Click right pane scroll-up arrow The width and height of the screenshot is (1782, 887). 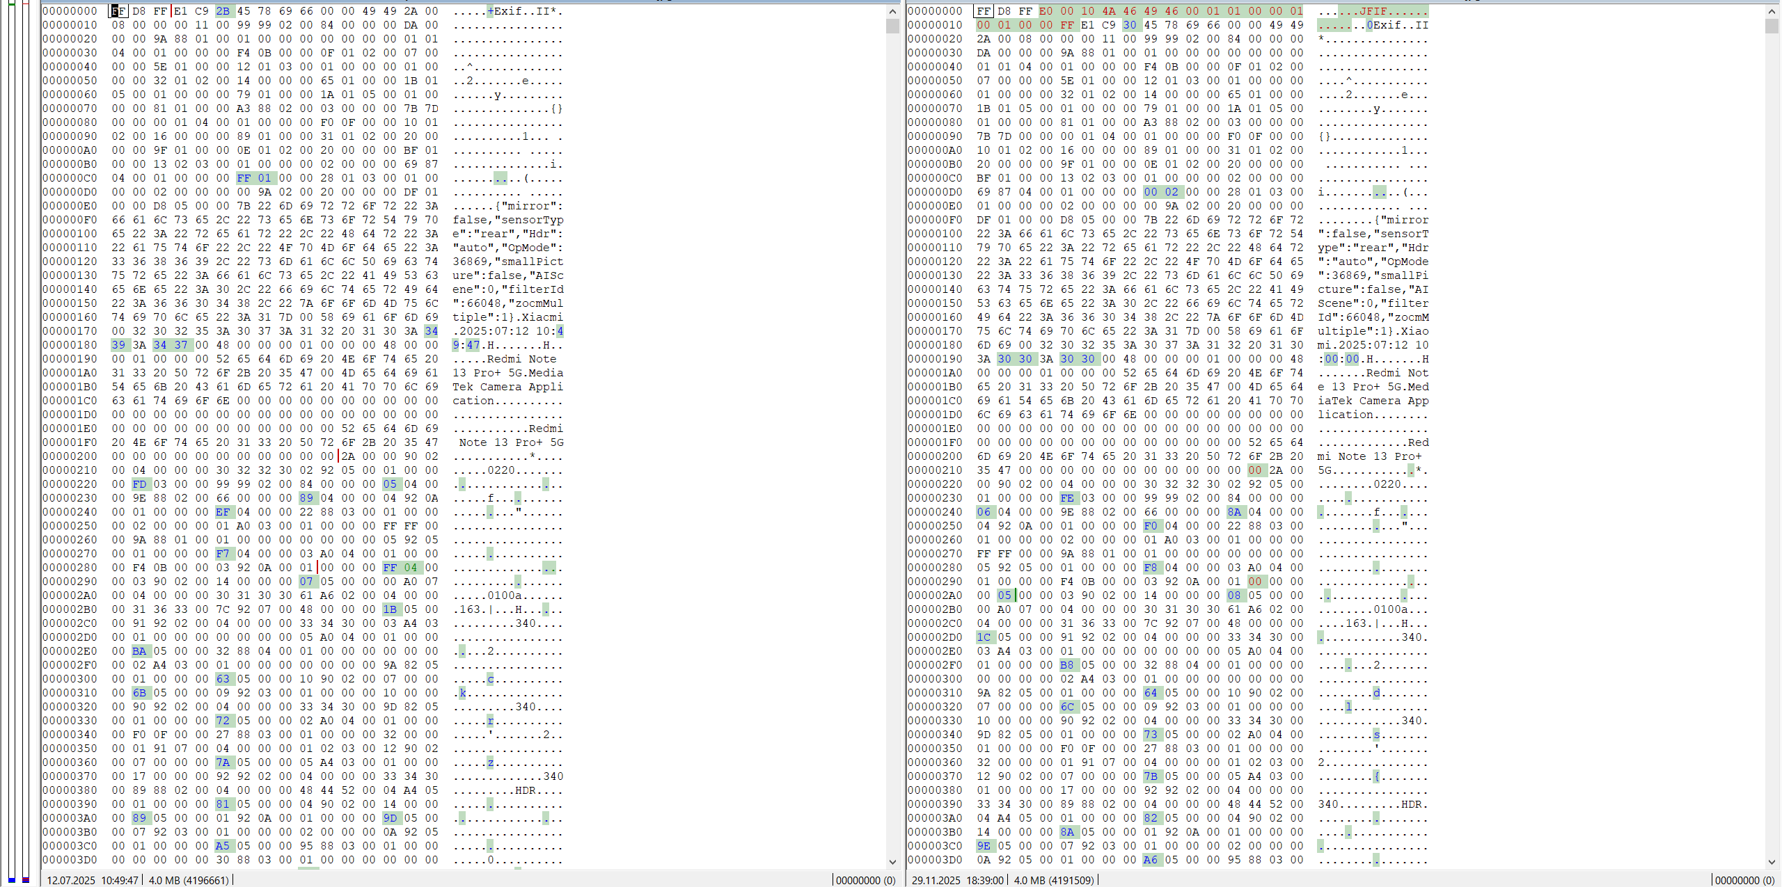1772,11
